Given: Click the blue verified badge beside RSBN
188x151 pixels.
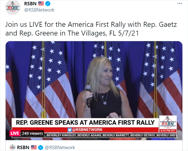Looking at the screenshot, I should [x=48, y=4].
